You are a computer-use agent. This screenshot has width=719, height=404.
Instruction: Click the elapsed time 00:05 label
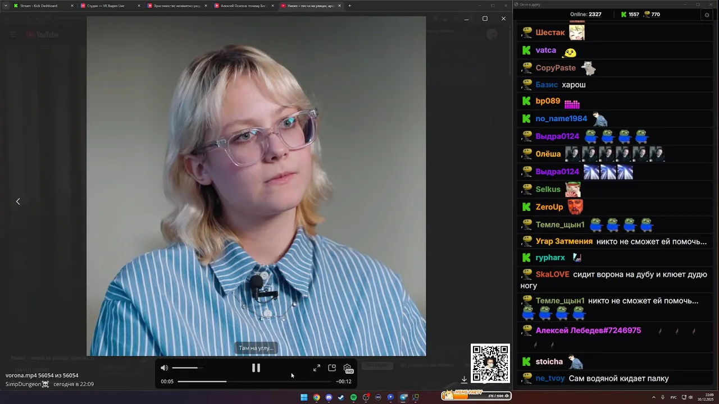tap(167, 382)
